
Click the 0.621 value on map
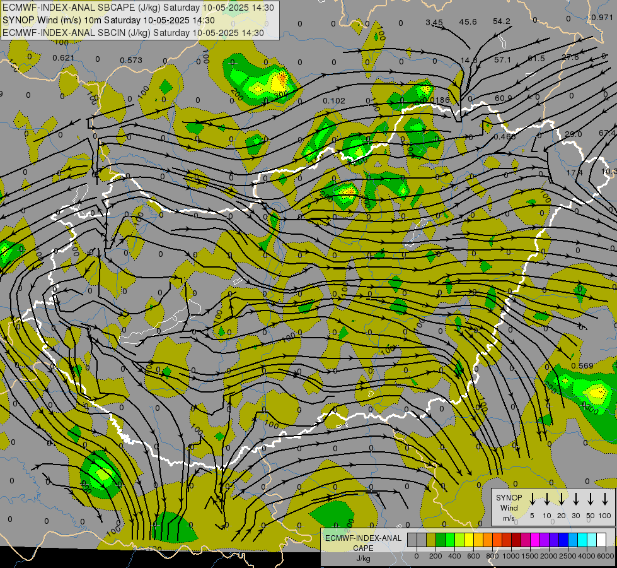pos(64,58)
